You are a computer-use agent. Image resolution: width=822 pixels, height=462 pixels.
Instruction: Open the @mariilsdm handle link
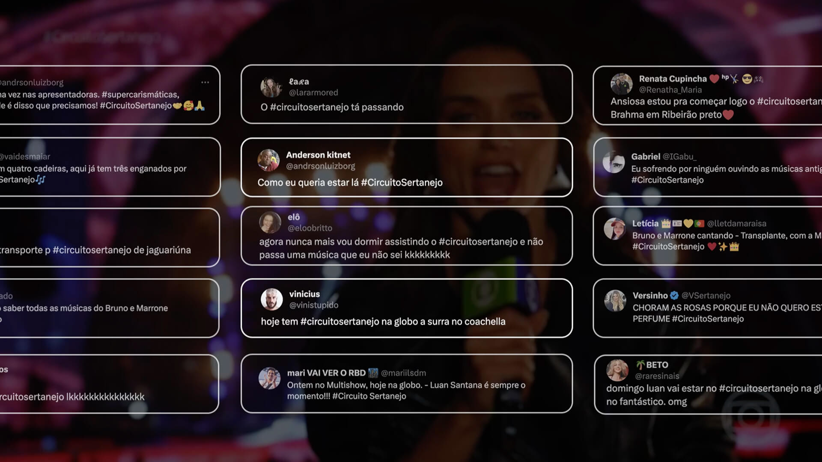coord(403,373)
